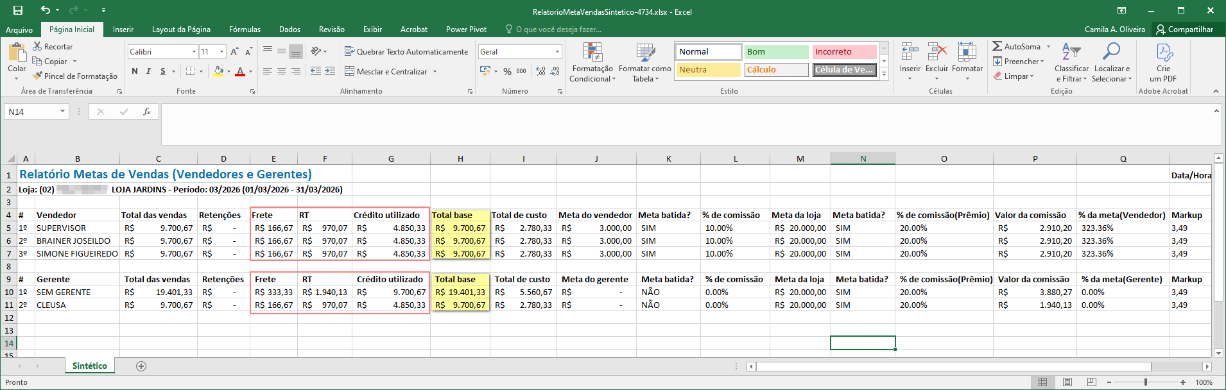1226x390 pixels.
Task: Open the Fórmulas ribbon tab
Action: (x=245, y=30)
